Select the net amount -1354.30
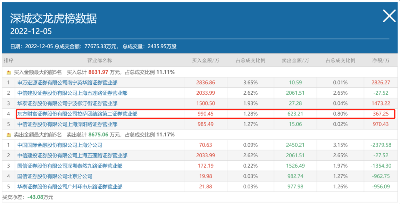 [x=381, y=166]
